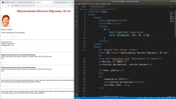Reload the browser page
The height and width of the screenshot is (99, 176).
pos(8,5)
